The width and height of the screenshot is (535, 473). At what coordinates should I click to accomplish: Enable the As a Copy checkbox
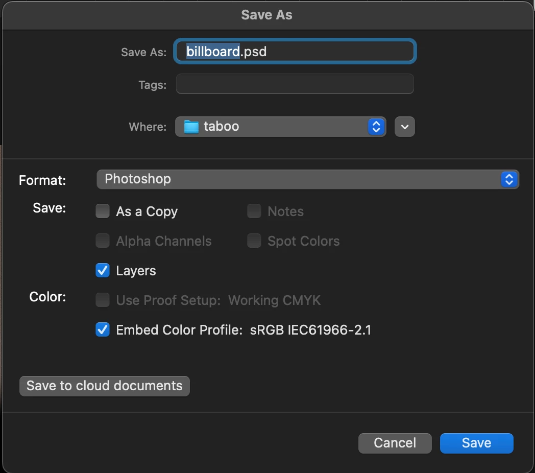coord(103,211)
